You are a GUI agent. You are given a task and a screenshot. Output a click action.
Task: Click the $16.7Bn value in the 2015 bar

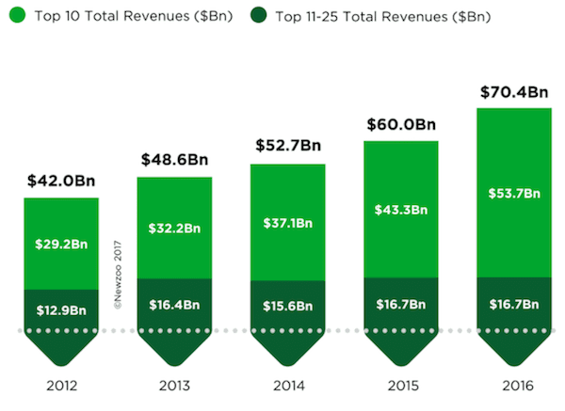[401, 305]
